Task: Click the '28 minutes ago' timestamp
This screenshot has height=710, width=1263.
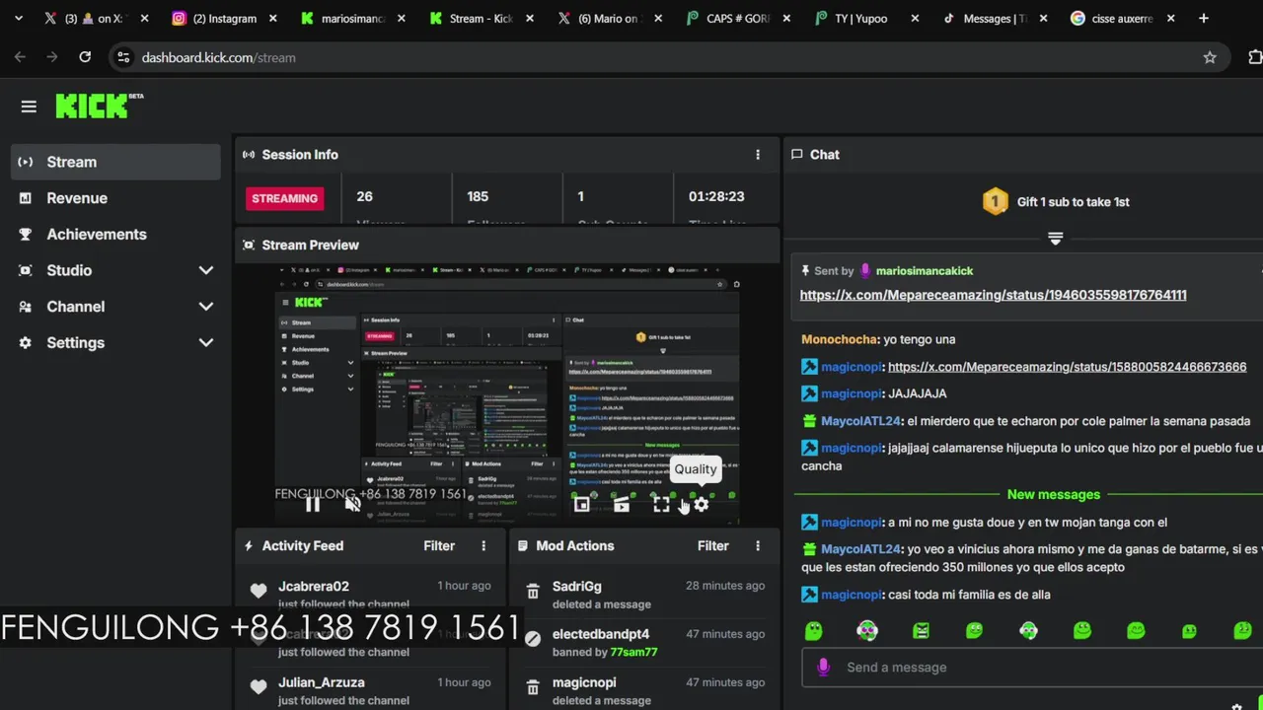Action: (725, 586)
